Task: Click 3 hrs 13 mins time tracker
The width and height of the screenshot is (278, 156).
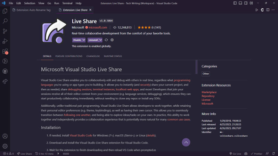Action: (x=44, y=154)
